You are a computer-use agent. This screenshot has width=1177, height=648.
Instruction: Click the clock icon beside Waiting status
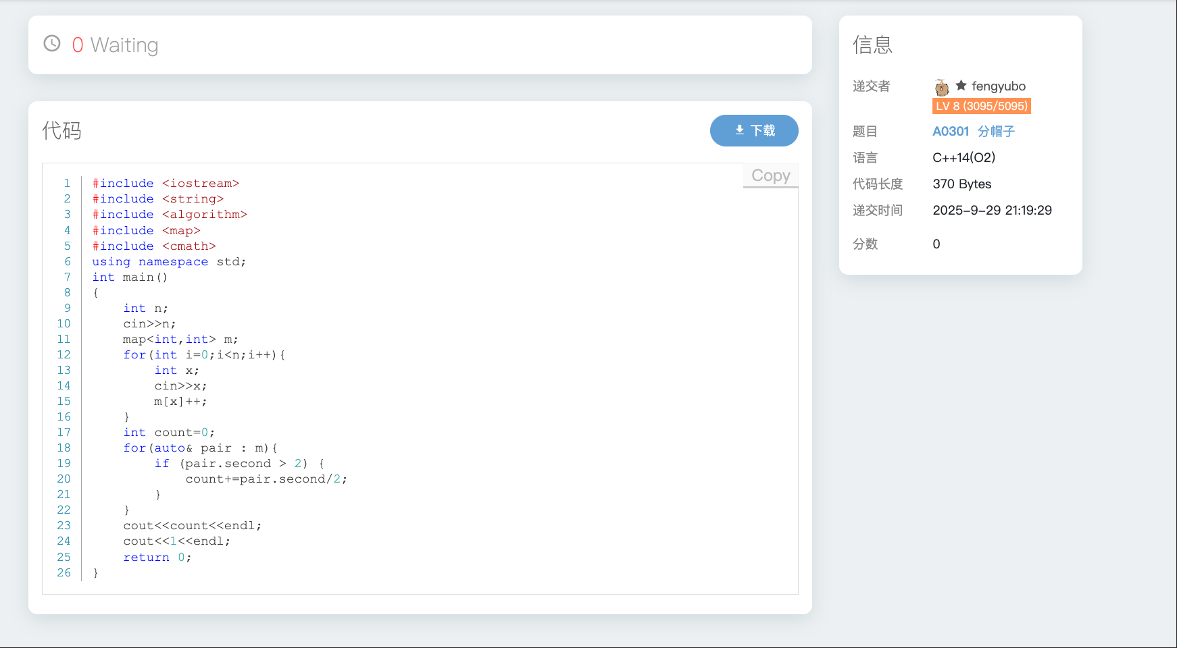click(x=52, y=44)
